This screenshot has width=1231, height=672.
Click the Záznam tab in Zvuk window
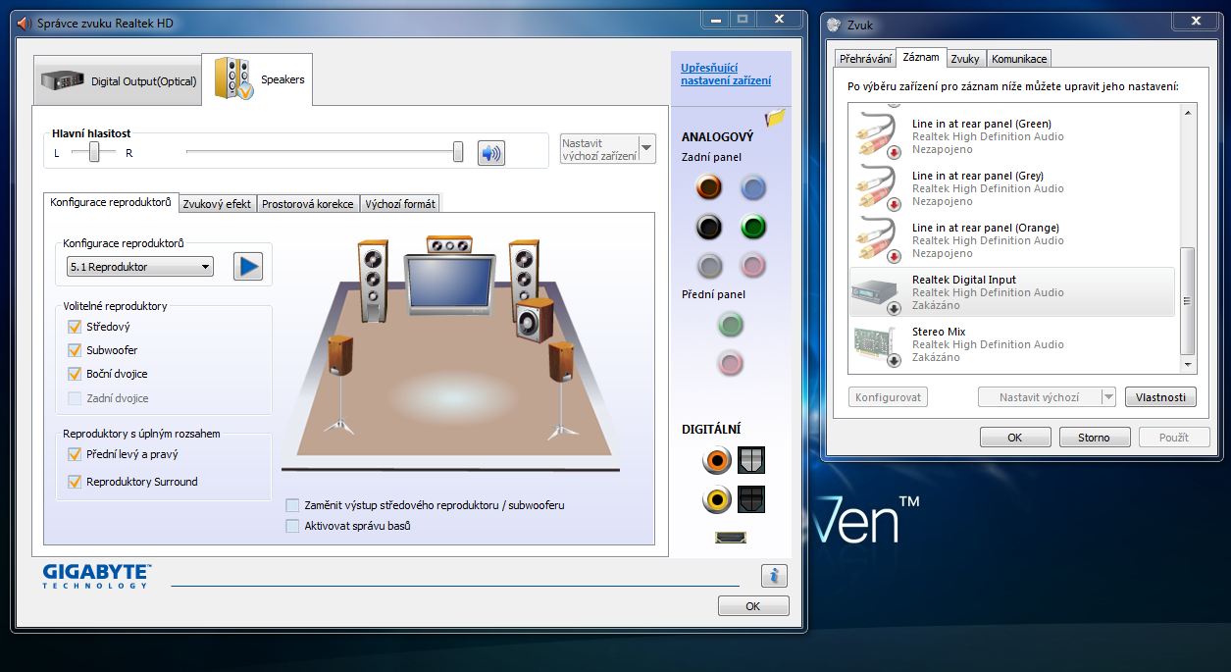coord(921,58)
